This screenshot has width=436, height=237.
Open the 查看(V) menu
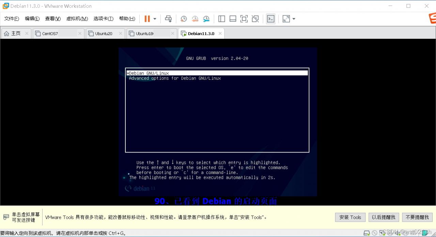pyautogui.click(x=53, y=19)
